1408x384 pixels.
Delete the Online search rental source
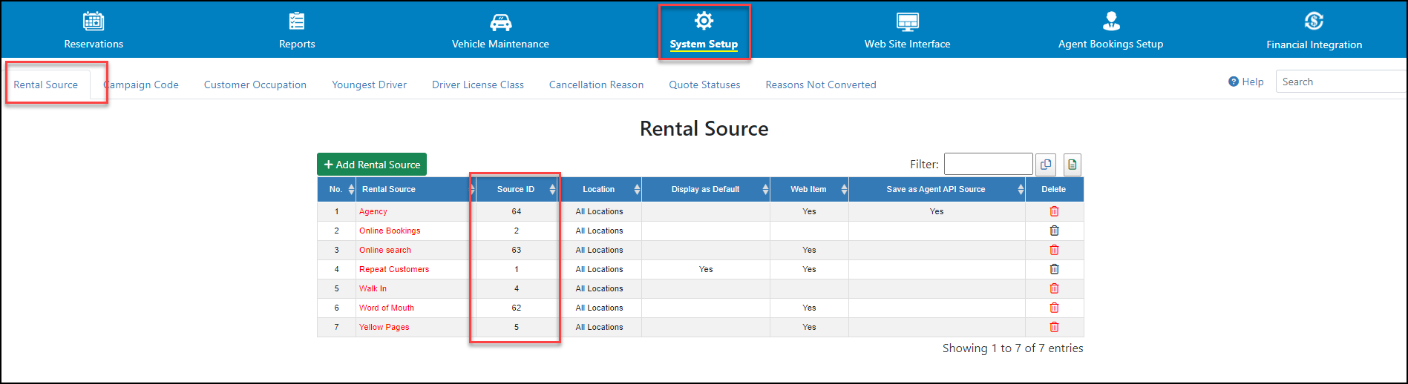pos(1054,250)
